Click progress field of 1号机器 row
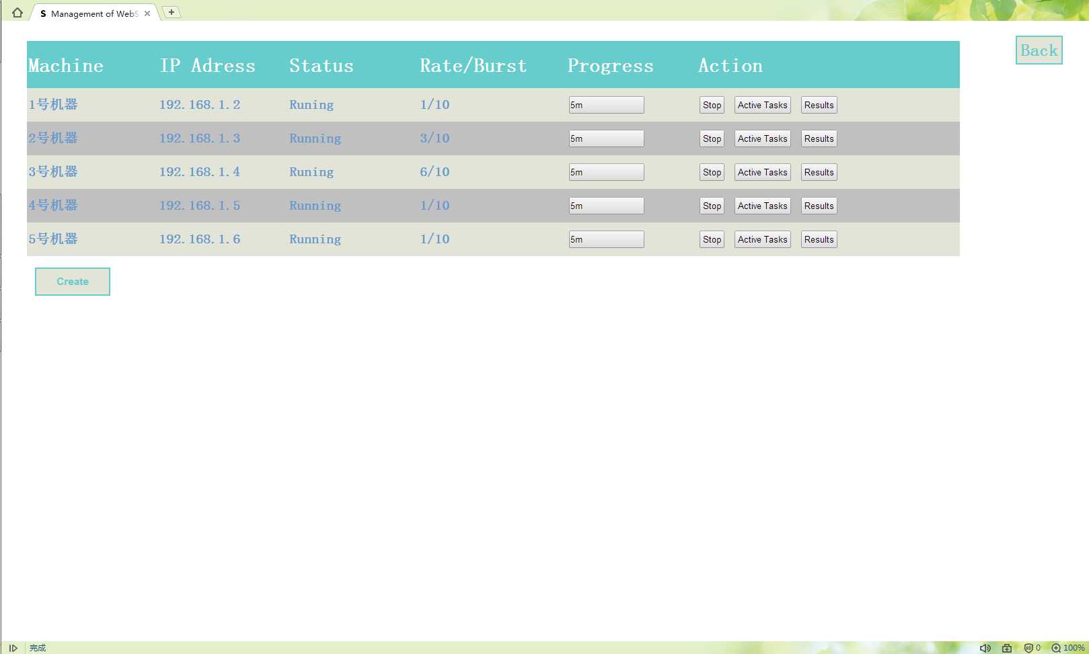Viewport: 1089px width, 654px height. point(606,105)
